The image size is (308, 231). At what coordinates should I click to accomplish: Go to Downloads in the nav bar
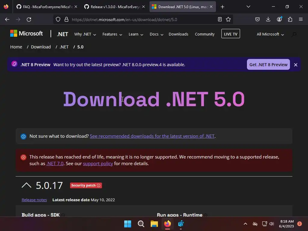(x=178, y=34)
